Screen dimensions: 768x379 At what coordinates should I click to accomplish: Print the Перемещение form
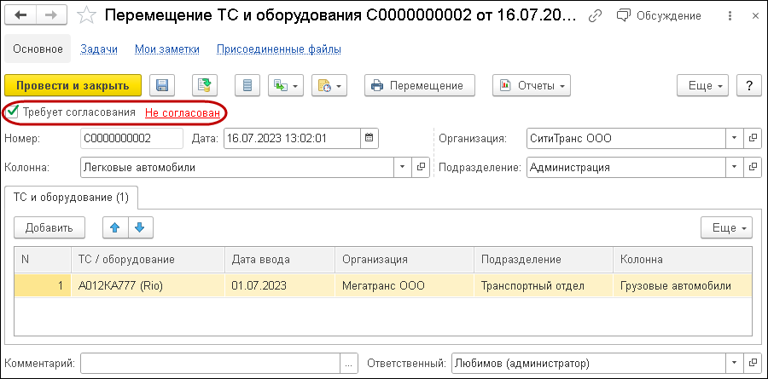[420, 85]
